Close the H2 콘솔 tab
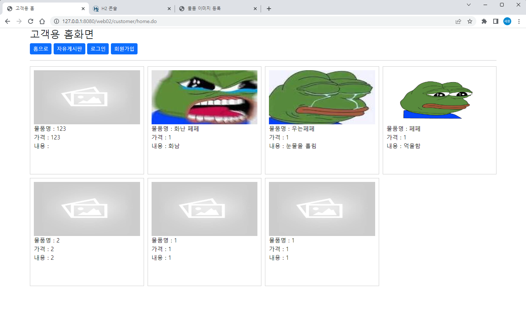Screen dimensions: 526x321 (169, 9)
